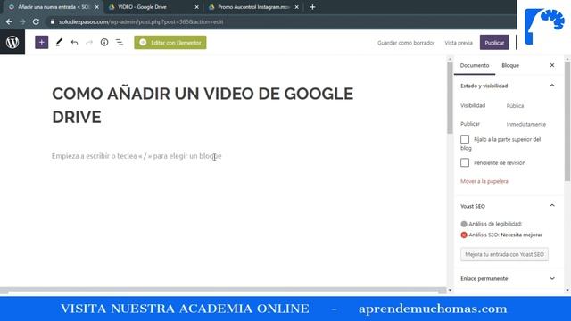This screenshot has width=571, height=321.
Task: Close the Promo Aucontrol Instagram tab
Action: pyautogui.click(x=297, y=7)
